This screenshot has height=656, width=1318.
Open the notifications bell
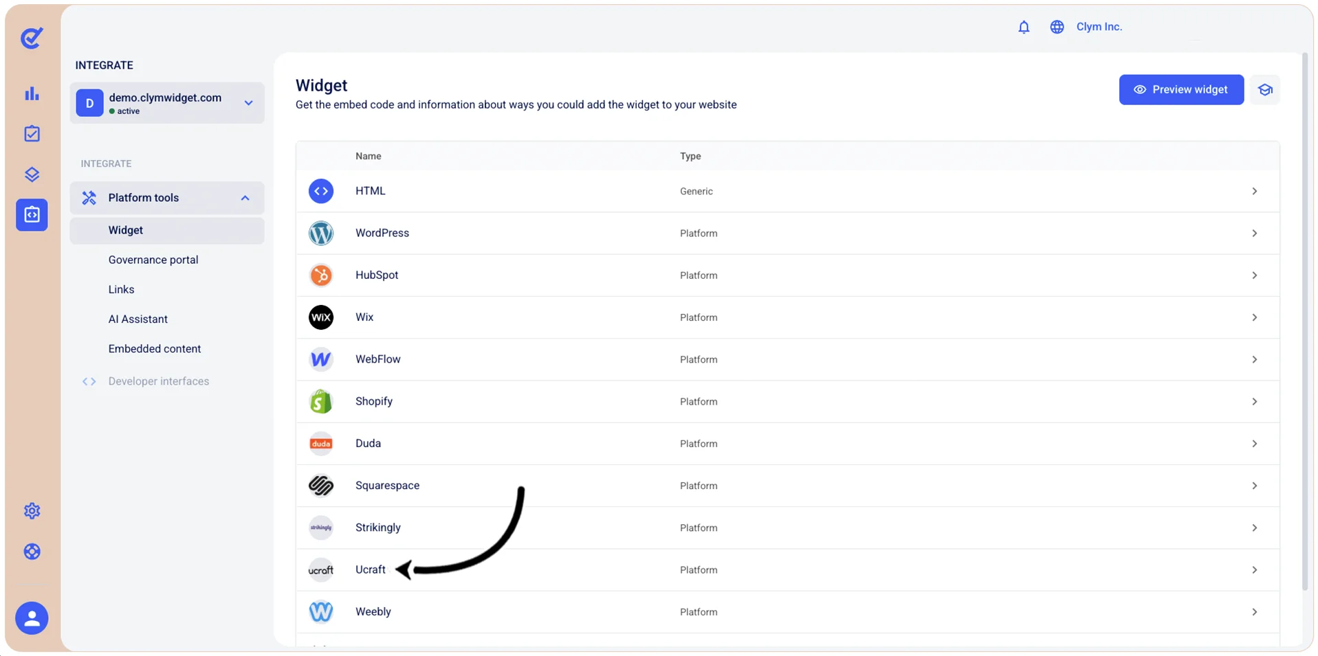point(1024,27)
